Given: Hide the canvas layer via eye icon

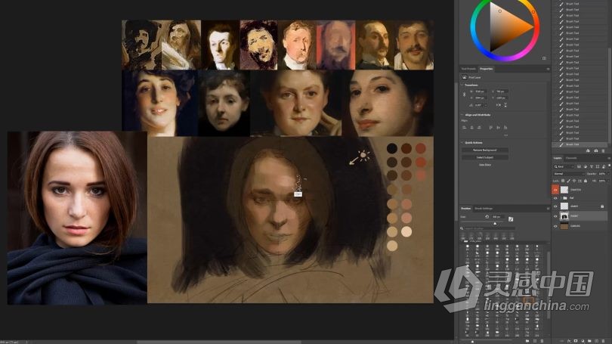Looking at the screenshot, I should (555, 226).
